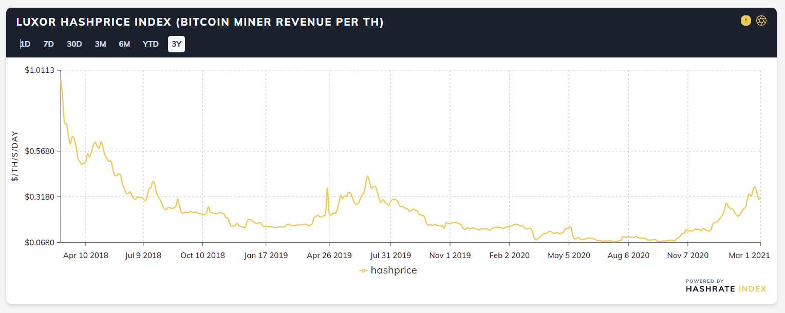The height and width of the screenshot is (313, 785).
Task: Click the hashprice legend marker icon
Action: [363, 271]
